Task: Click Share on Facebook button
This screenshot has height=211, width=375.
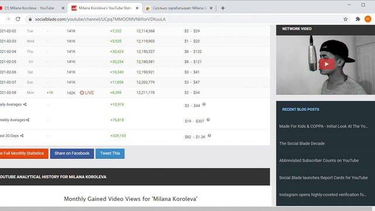Action: tap(72, 154)
